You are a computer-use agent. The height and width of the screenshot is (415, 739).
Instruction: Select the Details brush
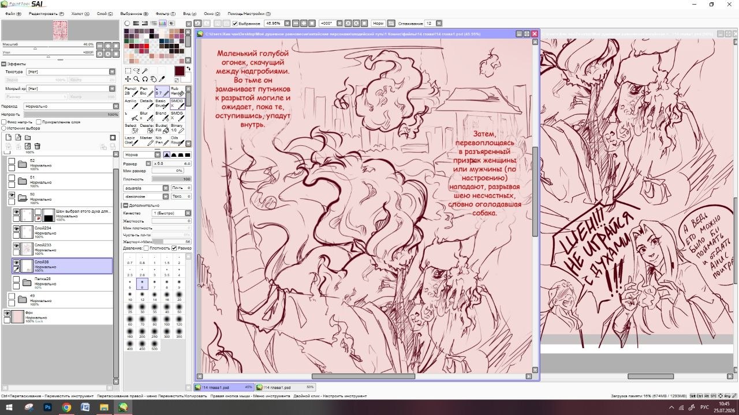click(146, 104)
